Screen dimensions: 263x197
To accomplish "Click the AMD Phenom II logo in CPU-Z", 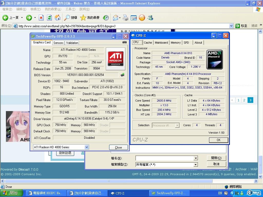I will (214, 60).
